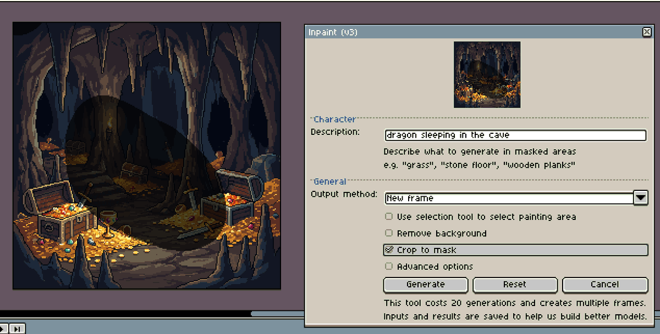Click the play animation icon at the bottom
660x334 pixels.
coord(3,329)
